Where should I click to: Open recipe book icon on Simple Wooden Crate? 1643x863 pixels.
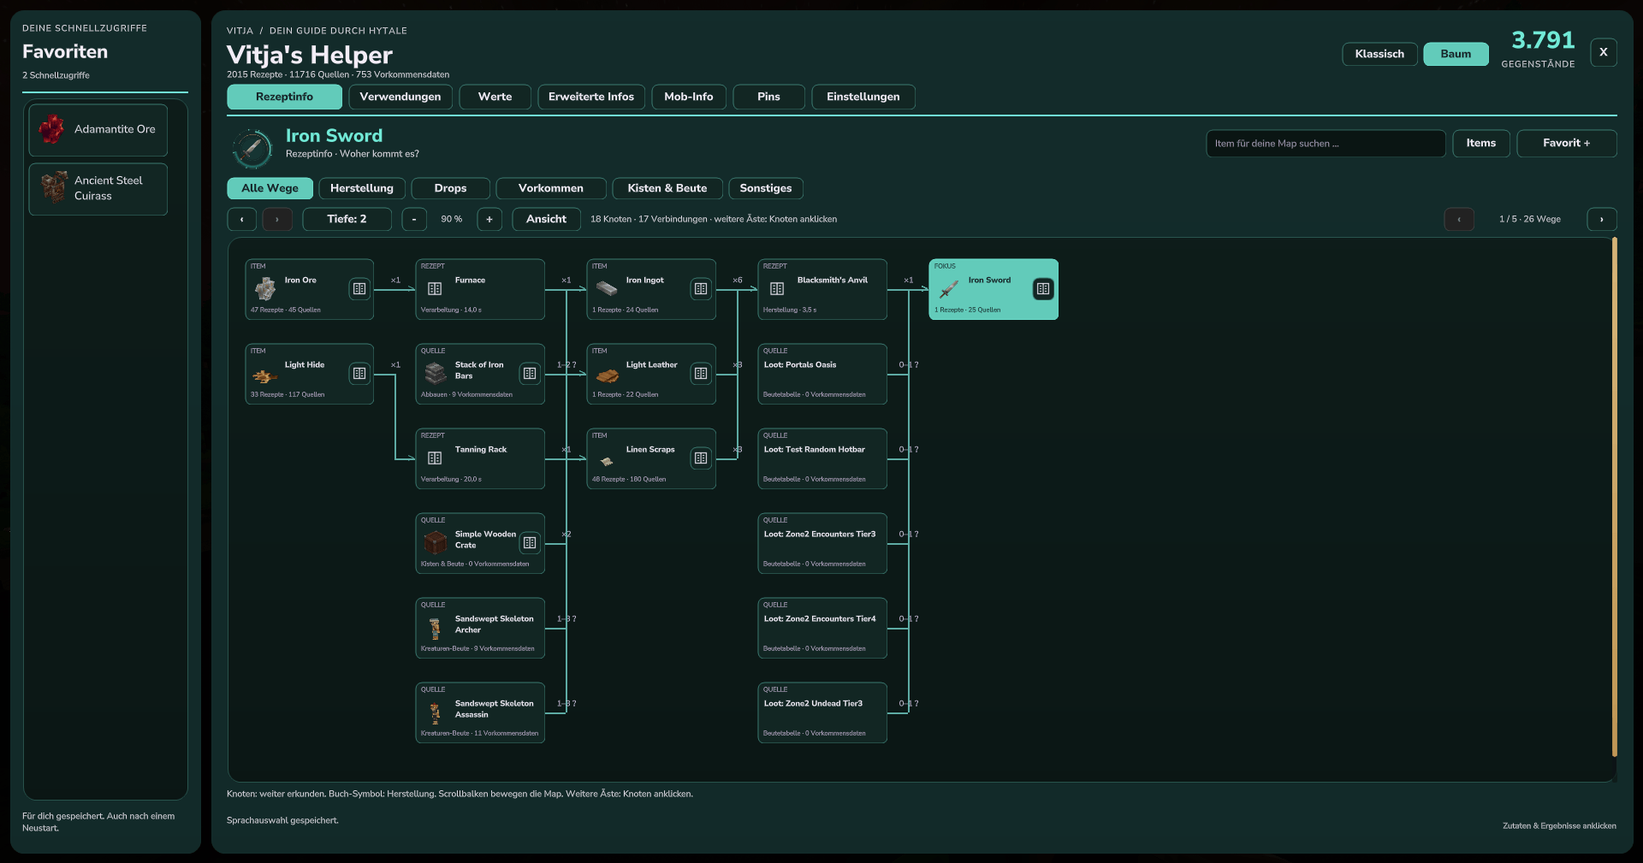[530, 543]
